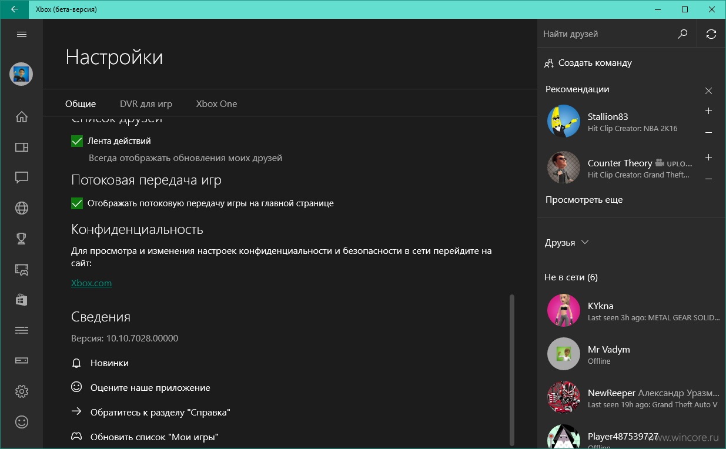The image size is (726, 449).
Task: Open Messages chat bubble icon
Action: pos(22,177)
